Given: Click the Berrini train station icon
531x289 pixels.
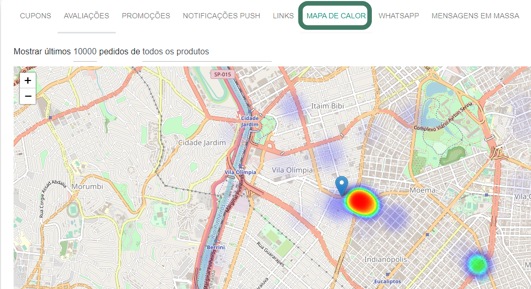Looking at the screenshot, I should pos(215,241).
